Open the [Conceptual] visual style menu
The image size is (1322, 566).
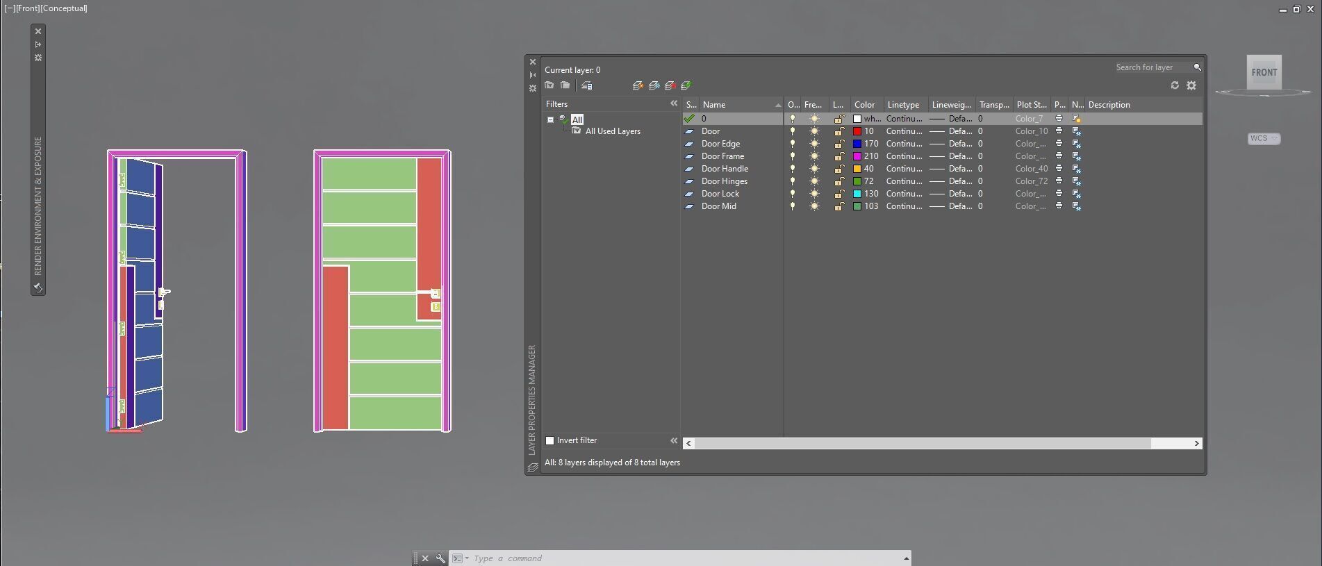click(64, 8)
